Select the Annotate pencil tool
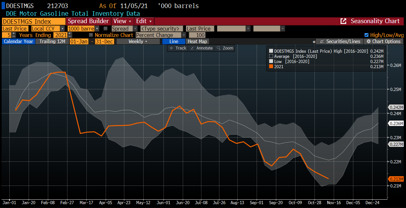 201,48
